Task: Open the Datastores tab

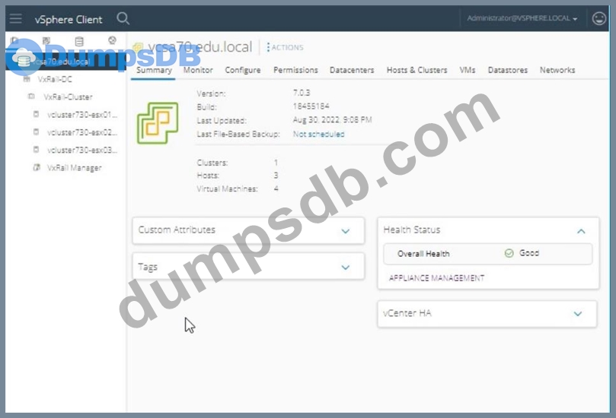Action: (507, 70)
